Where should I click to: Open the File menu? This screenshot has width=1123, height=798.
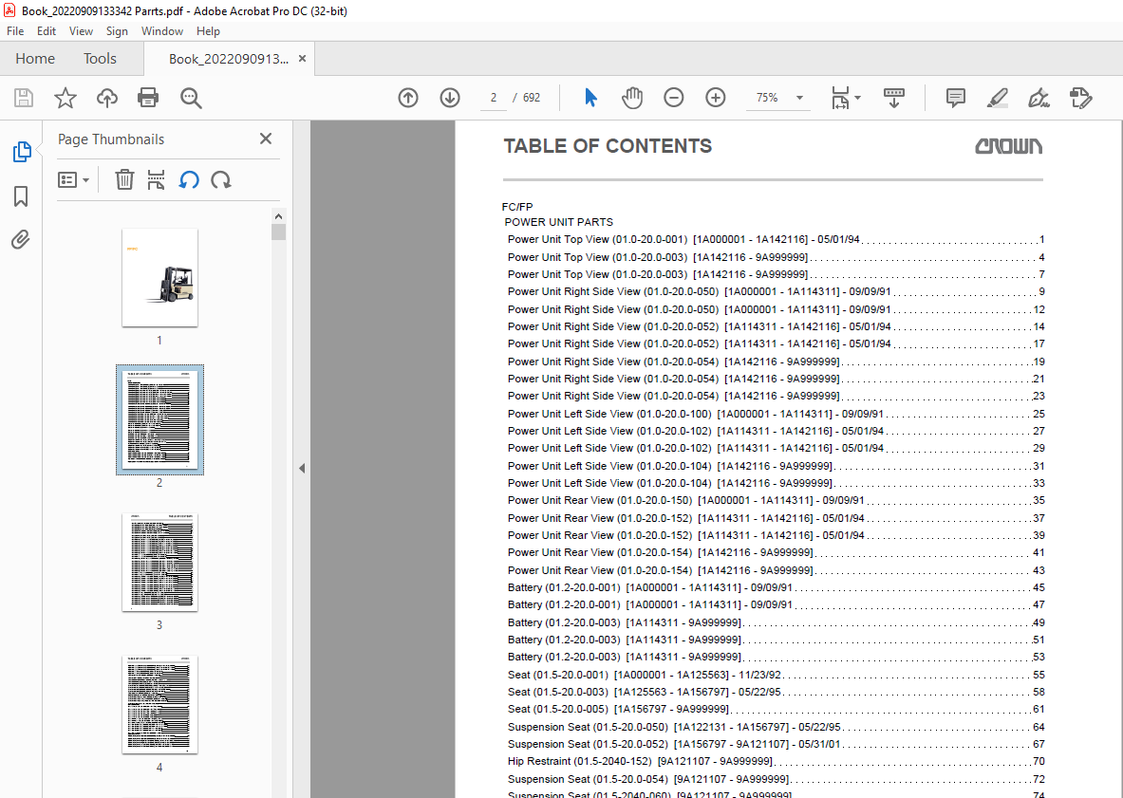pyautogui.click(x=15, y=31)
